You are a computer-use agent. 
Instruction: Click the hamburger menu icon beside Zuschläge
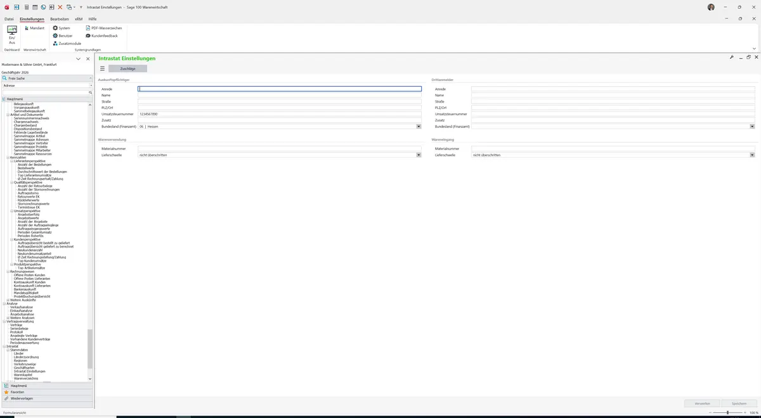click(102, 68)
